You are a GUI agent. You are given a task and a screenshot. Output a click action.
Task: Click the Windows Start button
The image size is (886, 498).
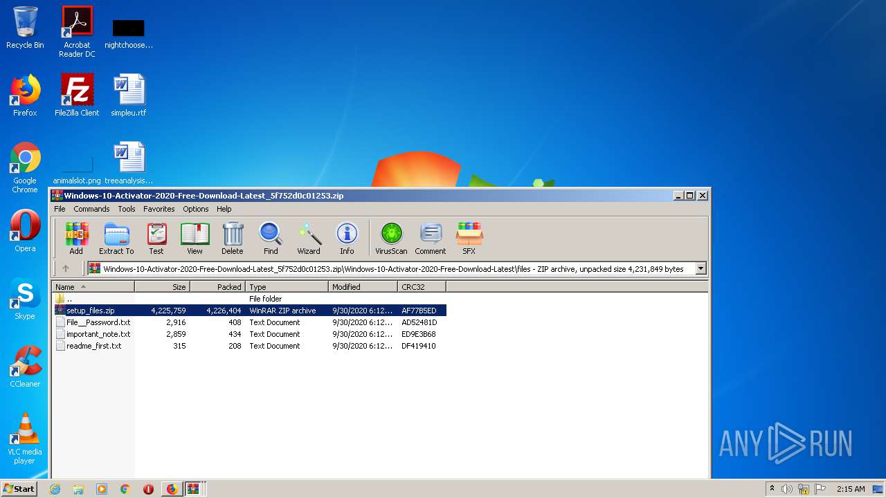[19, 488]
